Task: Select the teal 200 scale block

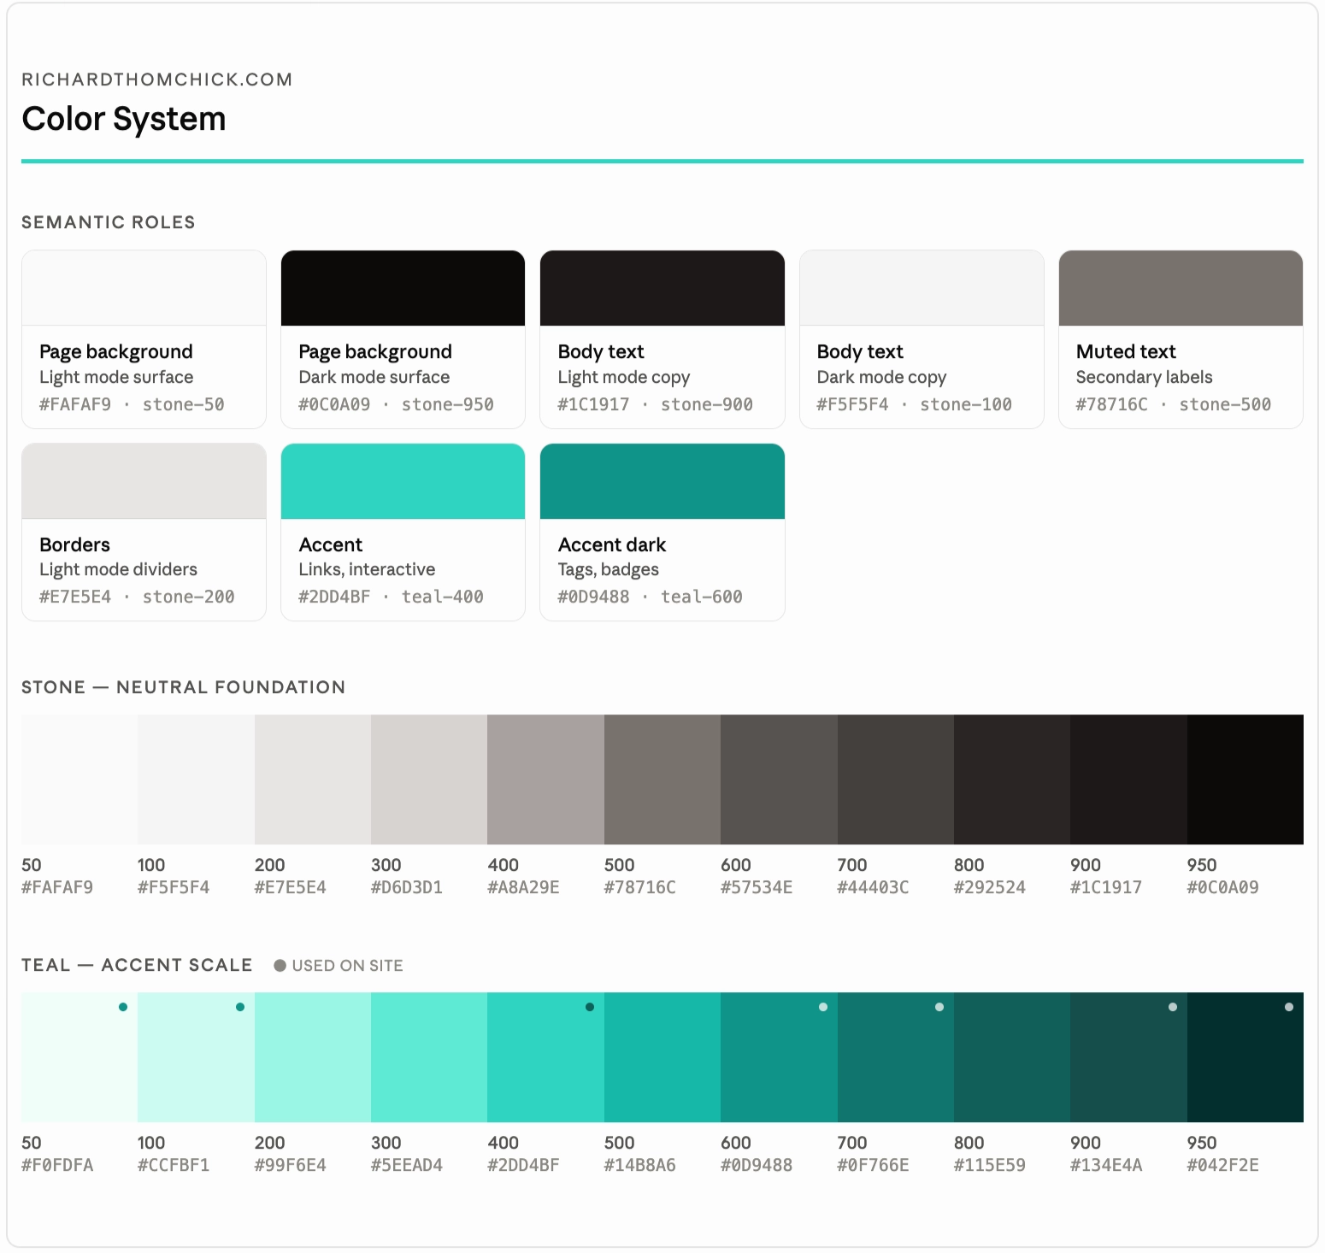Action: coord(313,1057)
